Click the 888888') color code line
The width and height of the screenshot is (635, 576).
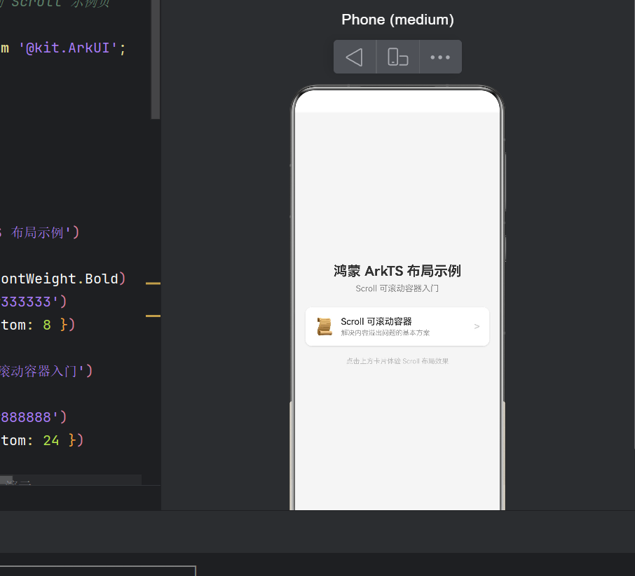click(33, 417)
